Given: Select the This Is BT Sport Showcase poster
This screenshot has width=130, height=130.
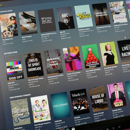Looking at the screenshot, I should click(x=34, y=65).
